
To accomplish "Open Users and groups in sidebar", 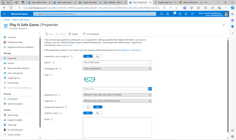I will click(x=15, y=73).
